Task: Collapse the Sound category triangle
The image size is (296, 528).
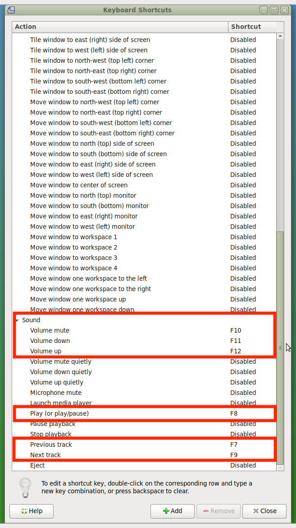Action: click(17, 320)
